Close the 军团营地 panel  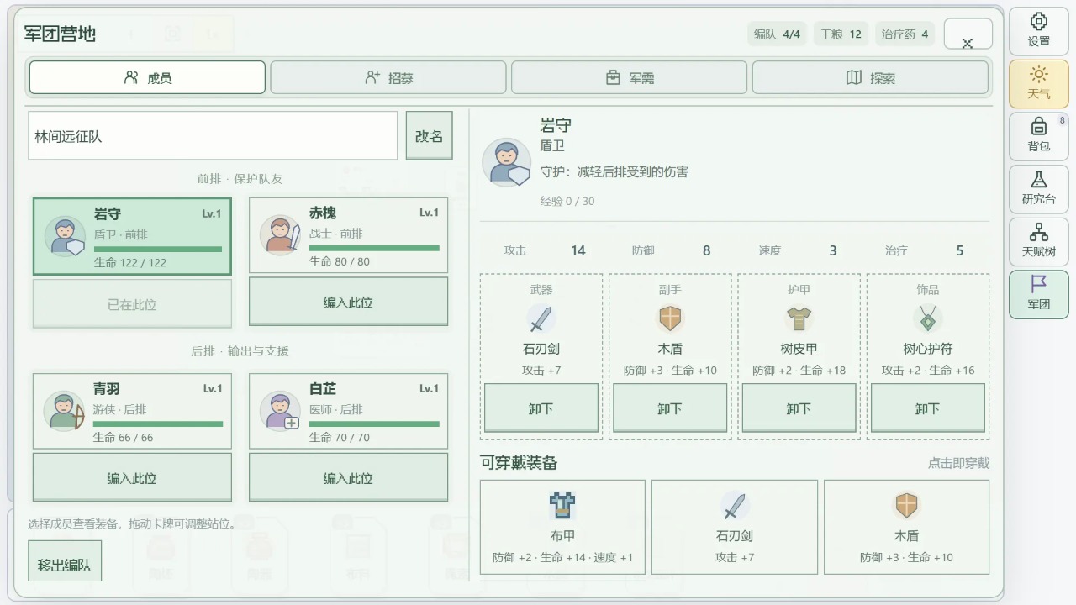[968, 34]
